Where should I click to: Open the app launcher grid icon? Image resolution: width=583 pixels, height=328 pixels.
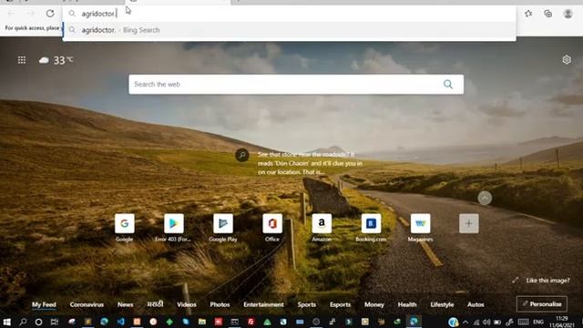click(22, 60)
